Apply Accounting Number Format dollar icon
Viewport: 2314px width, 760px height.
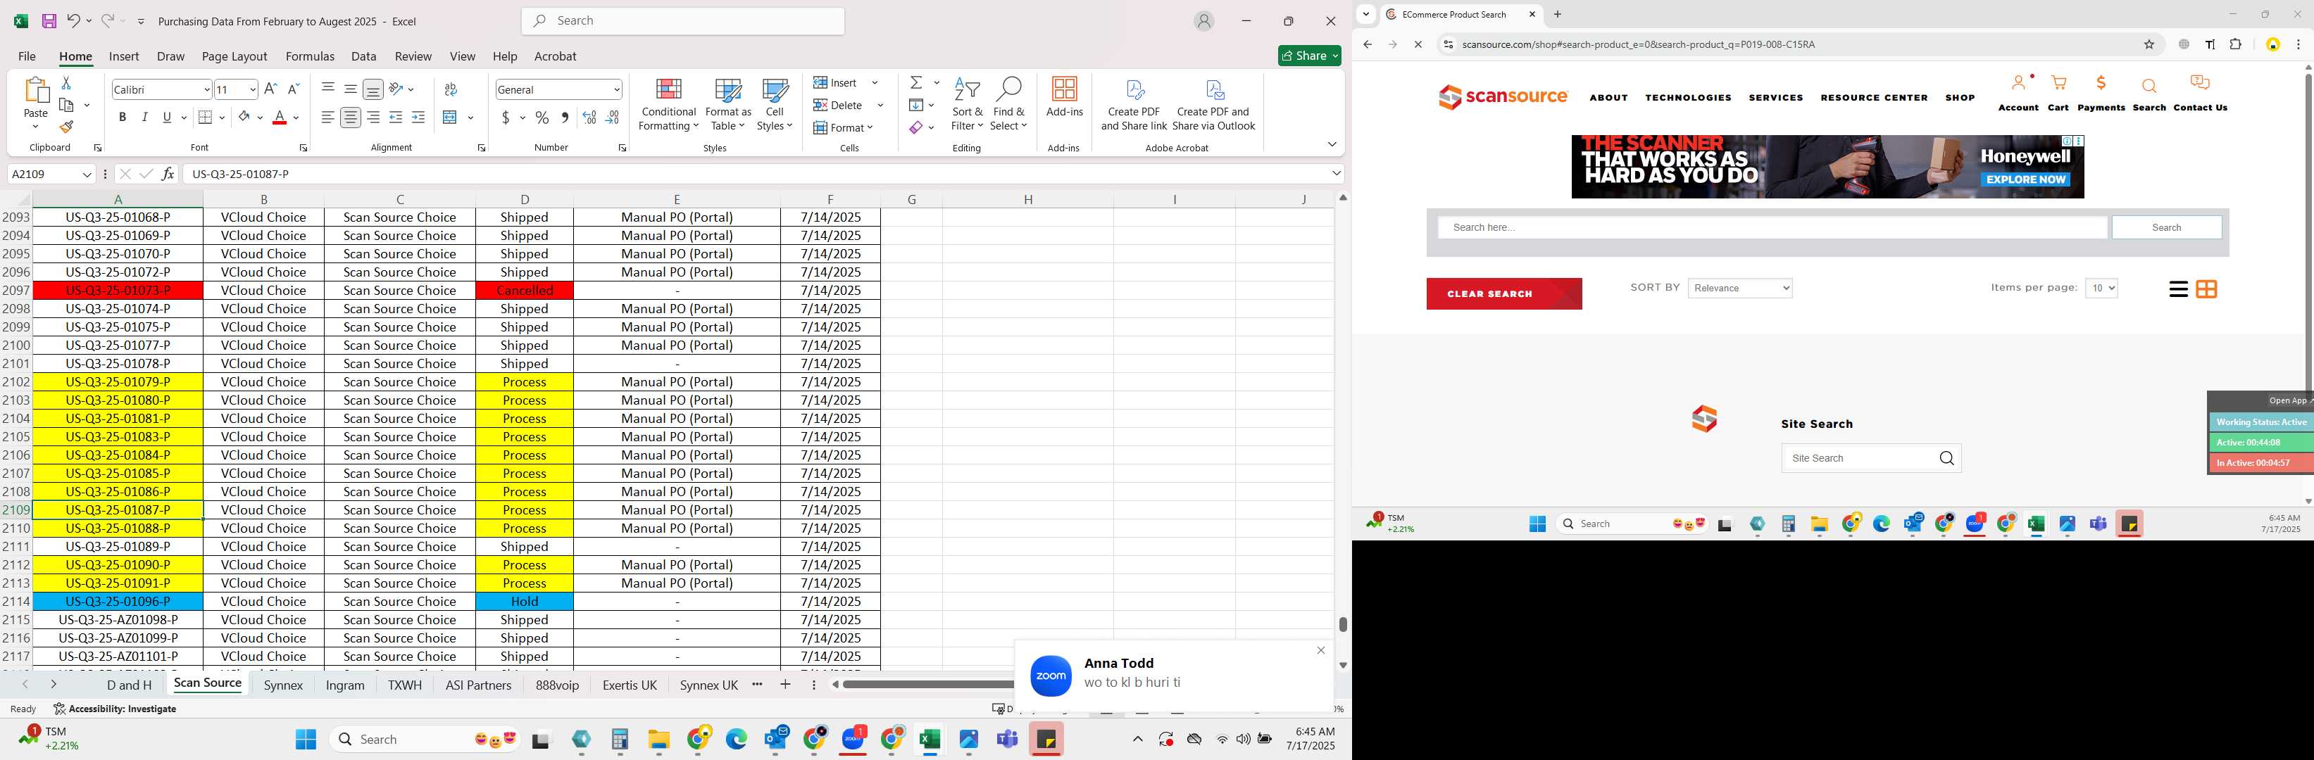coord(506,118)
